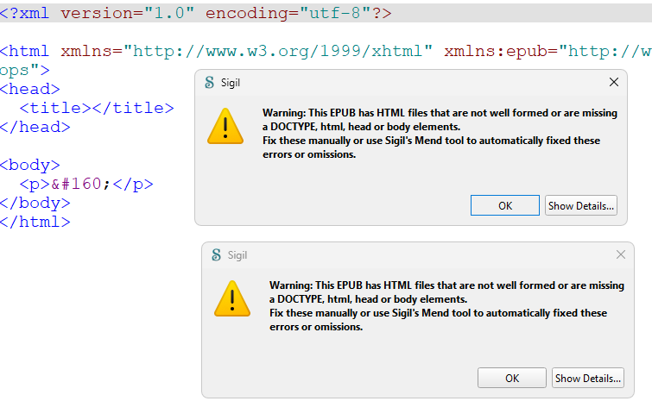Close the active Sigil warning dialog

coord(614,82)
